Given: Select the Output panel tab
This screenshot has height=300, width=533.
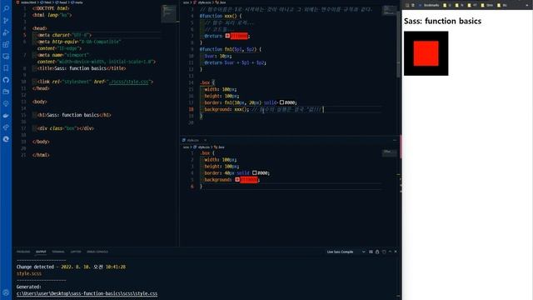Looking at the screenshot, I should point(41,252).
